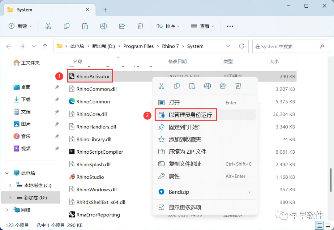Expand the Bandizip submenu arrow
Screen dimensions: 334x230
click(250, 192)
